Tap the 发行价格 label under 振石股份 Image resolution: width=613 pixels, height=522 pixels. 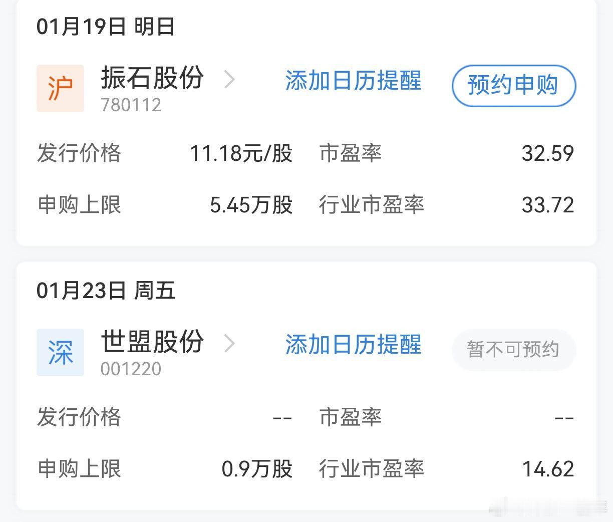point(79,154)
